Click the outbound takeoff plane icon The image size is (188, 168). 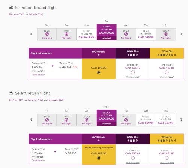pyautogui.click(x=11, y=8)
